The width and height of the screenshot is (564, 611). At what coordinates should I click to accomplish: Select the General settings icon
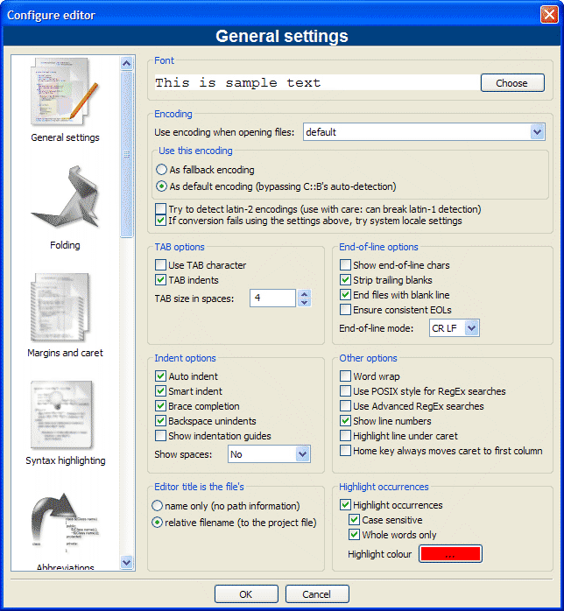(x=65, y=95)
